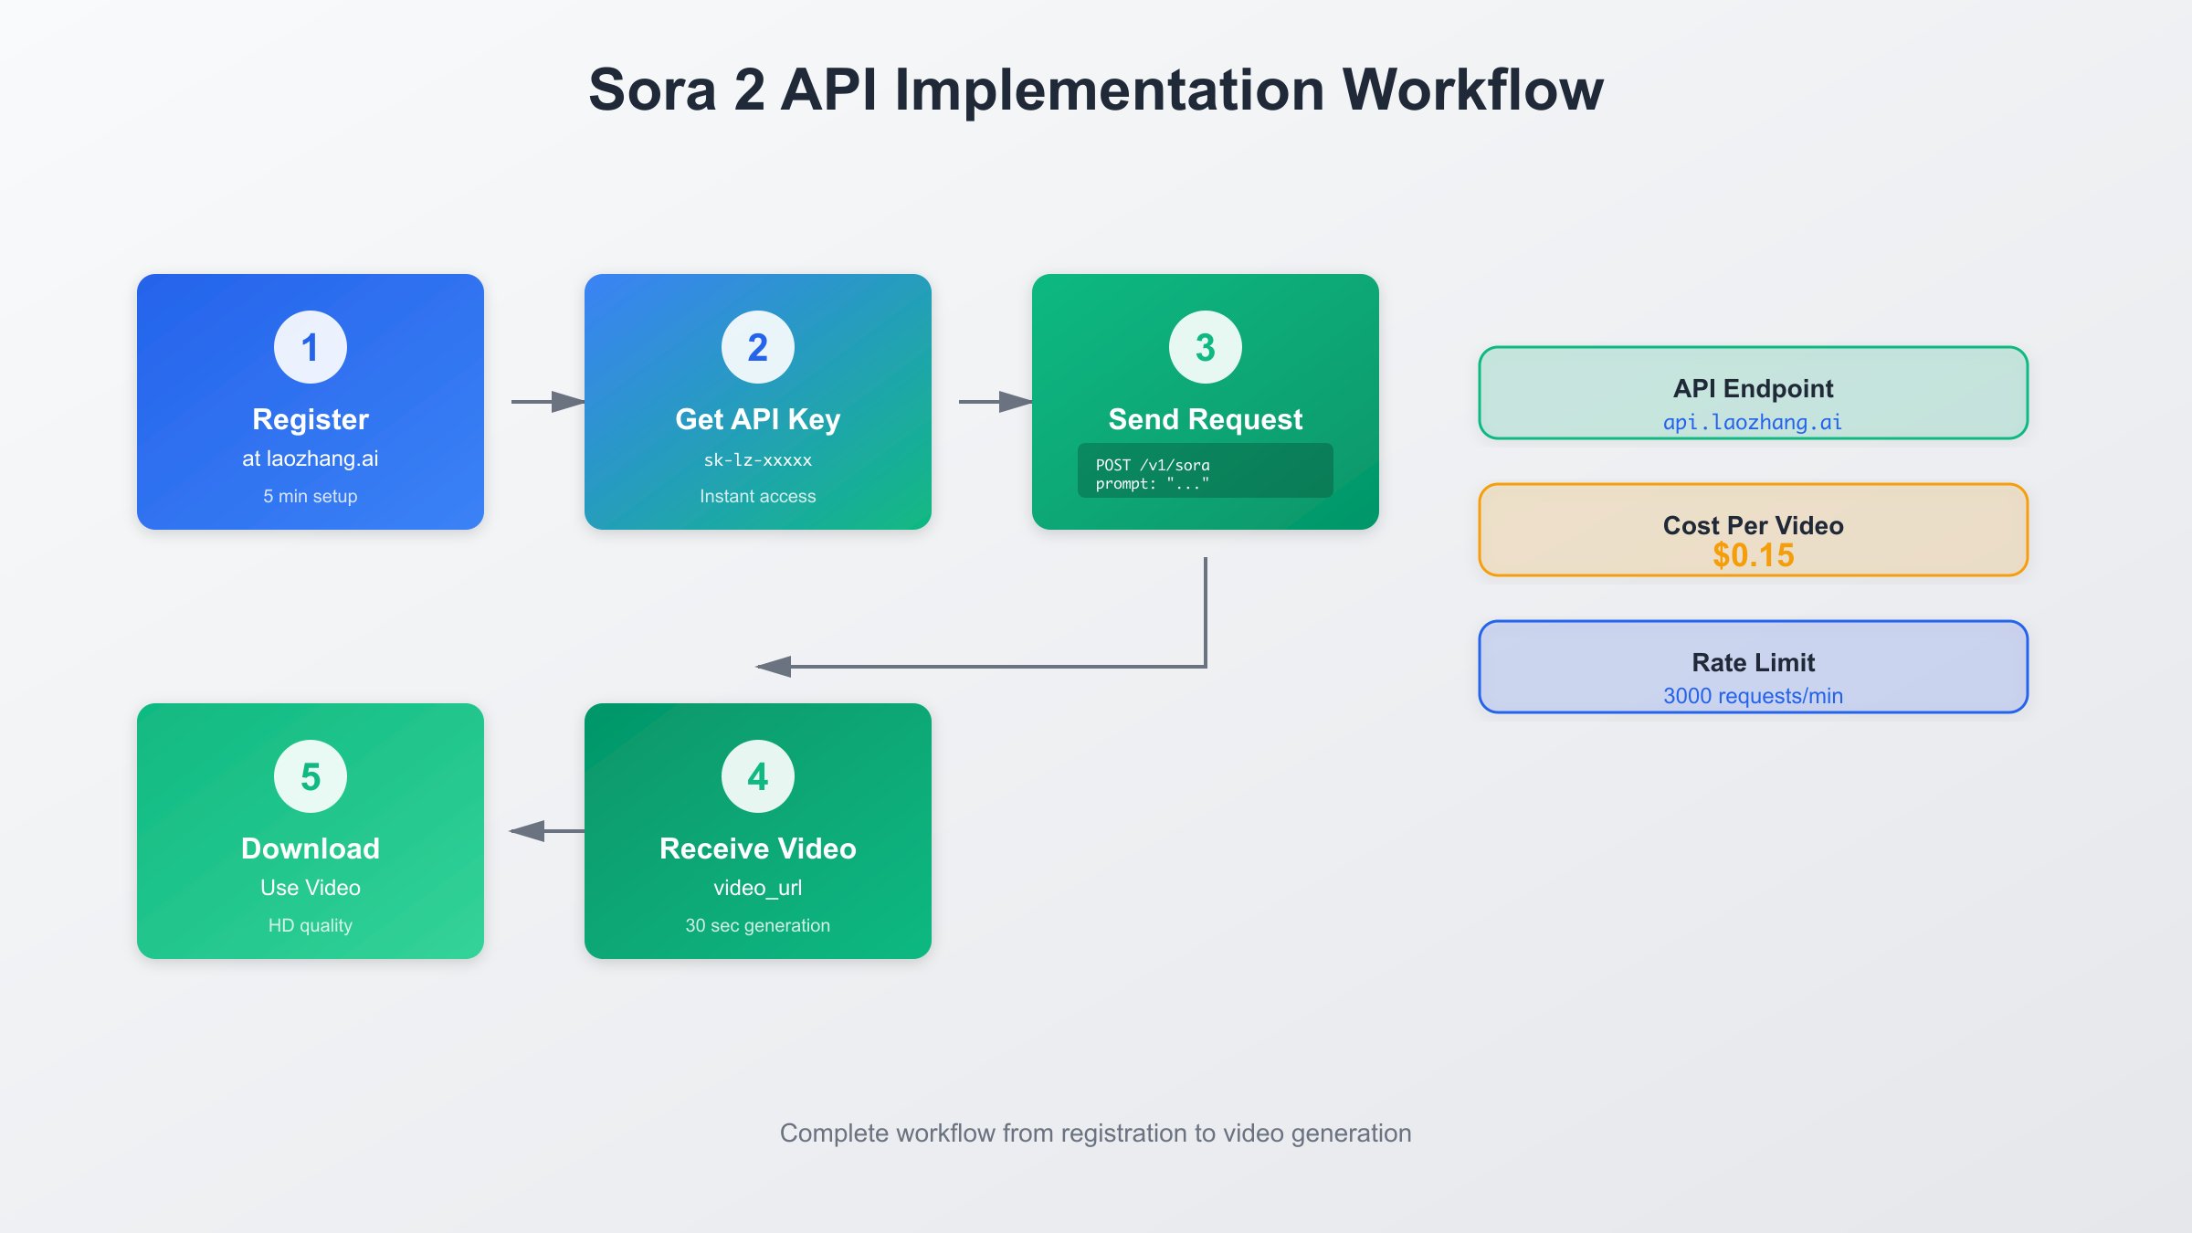The image size is (2192, 1233).
Task: Click the 3000 requests/min text
Action: pos(1752,695)
